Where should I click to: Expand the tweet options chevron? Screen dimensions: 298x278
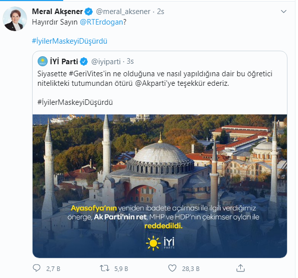(283, 12)
